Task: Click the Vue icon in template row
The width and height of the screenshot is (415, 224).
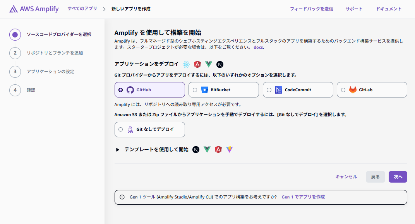Action: (207, 149)
